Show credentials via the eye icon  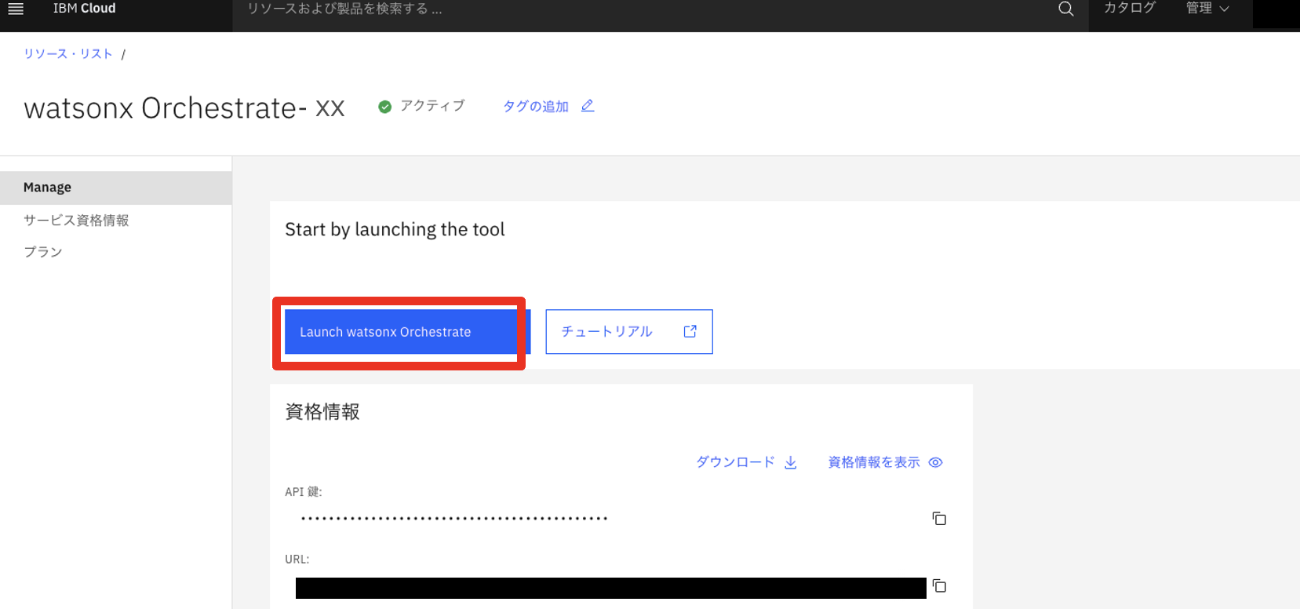coord(935,462)
